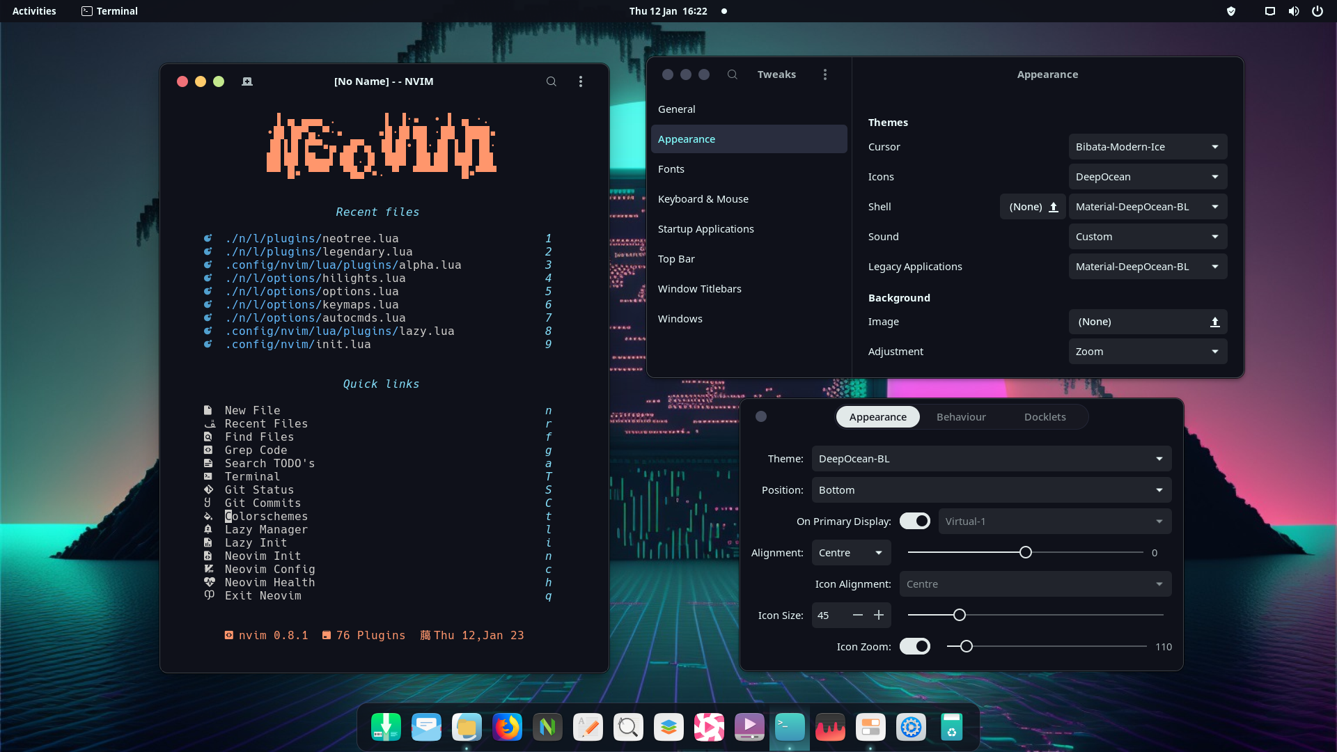1337x752 pixels.
Task: Click the shield icon in top bar
Action: tap(1231, 11)
